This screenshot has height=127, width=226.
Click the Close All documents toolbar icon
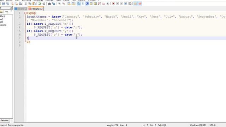16,4
